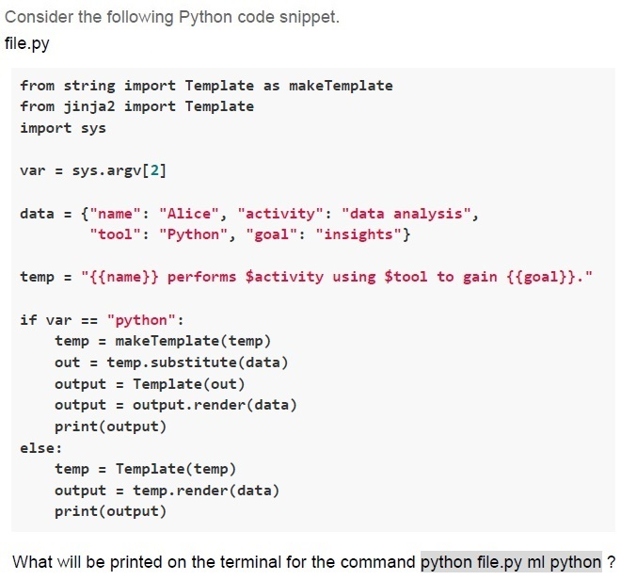Image resolution: width=621 pixels, height=580 pixels.
Task: Click the "python" string in the if condition
Action: [x=141, y=320]
